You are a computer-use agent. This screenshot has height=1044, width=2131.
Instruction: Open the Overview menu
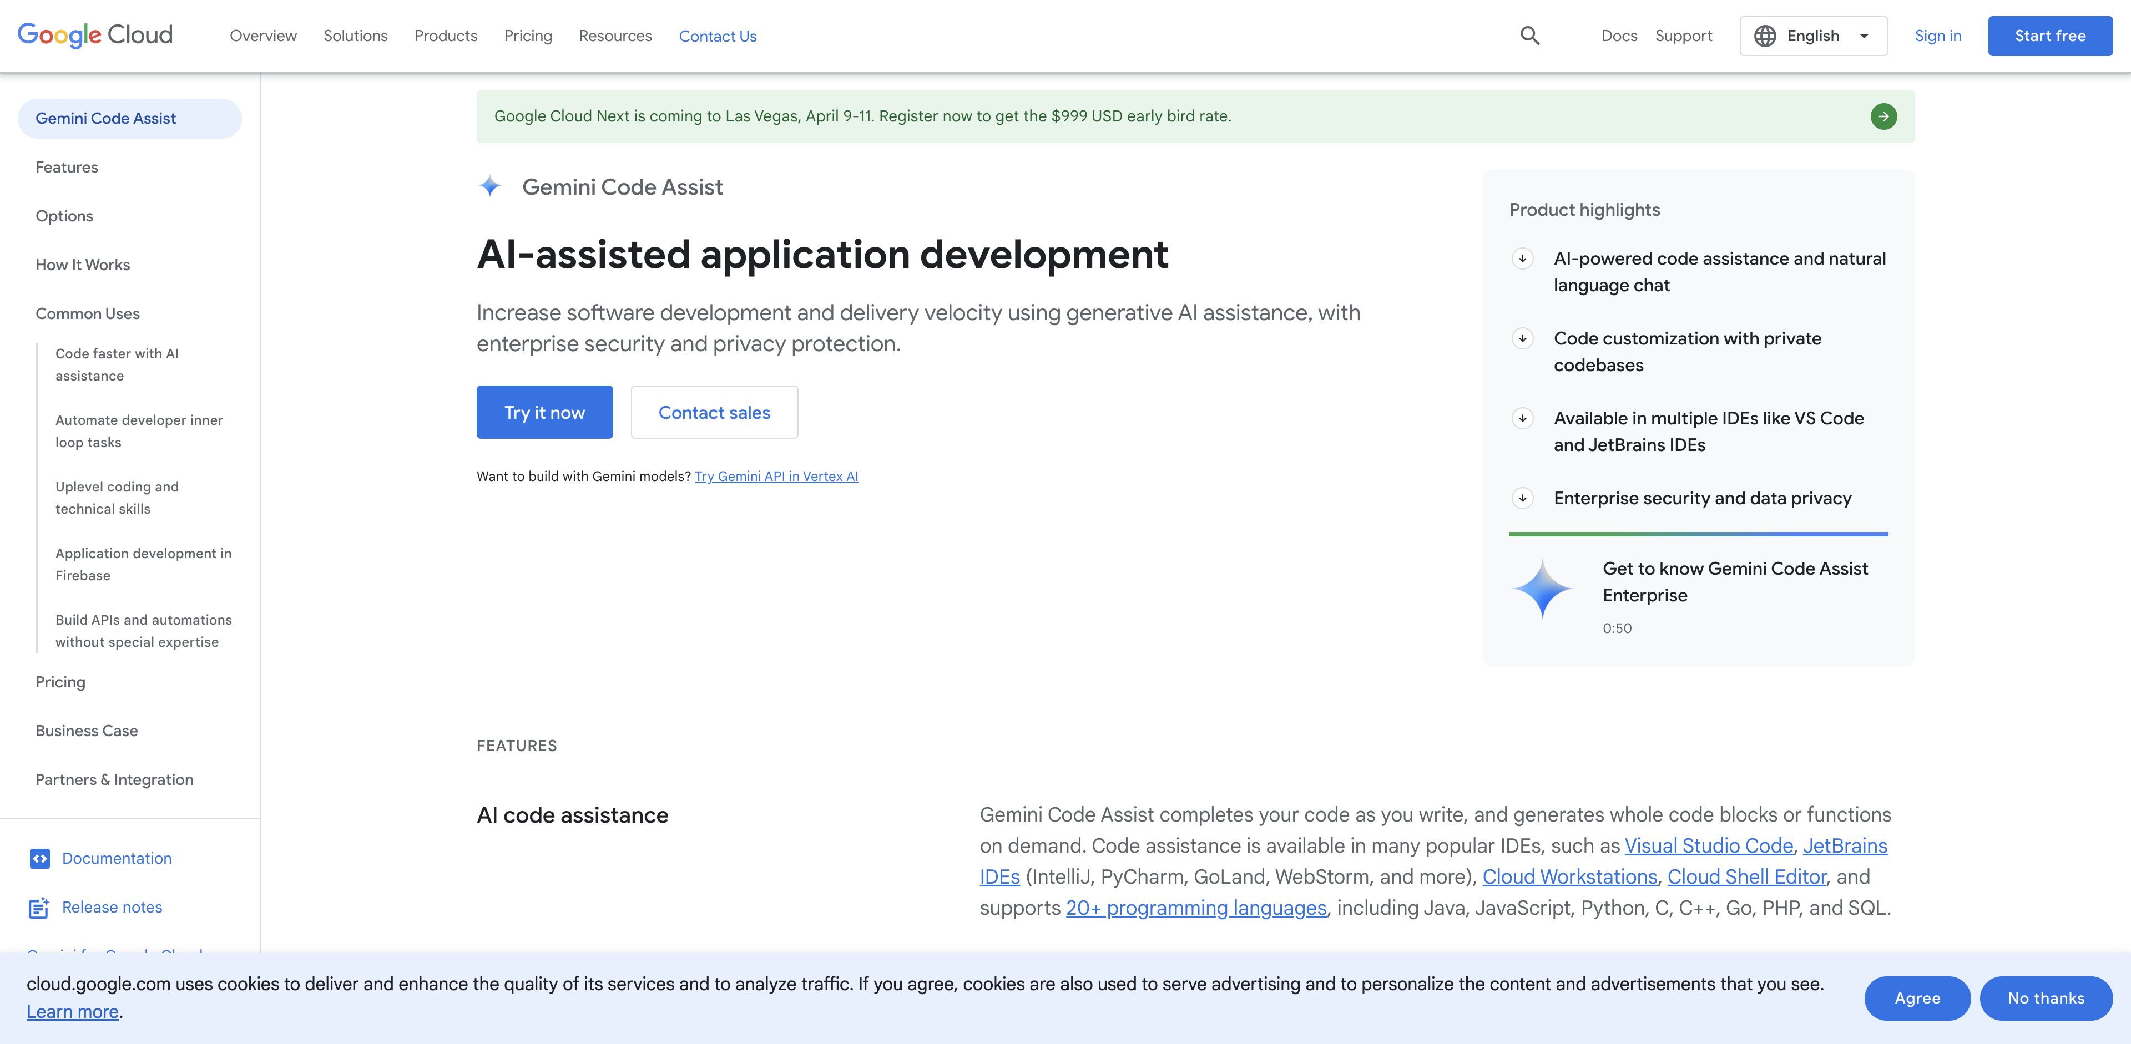[263, 36]
